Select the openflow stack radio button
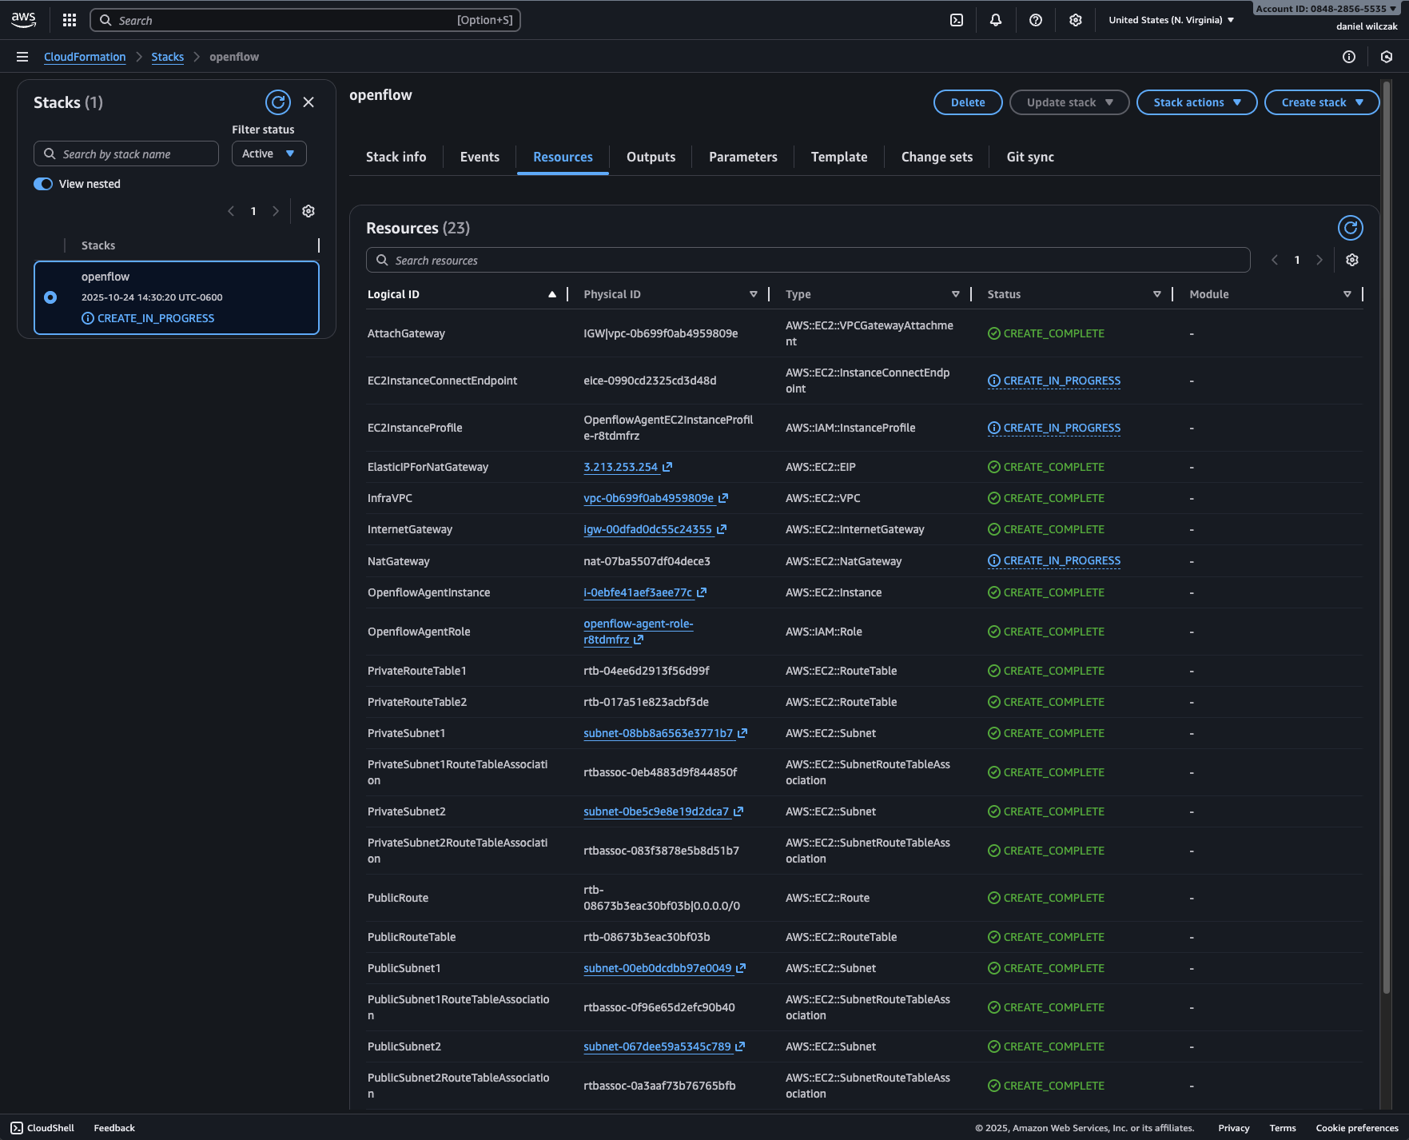Screen dimensions: 1409x1140 (50, 297)
